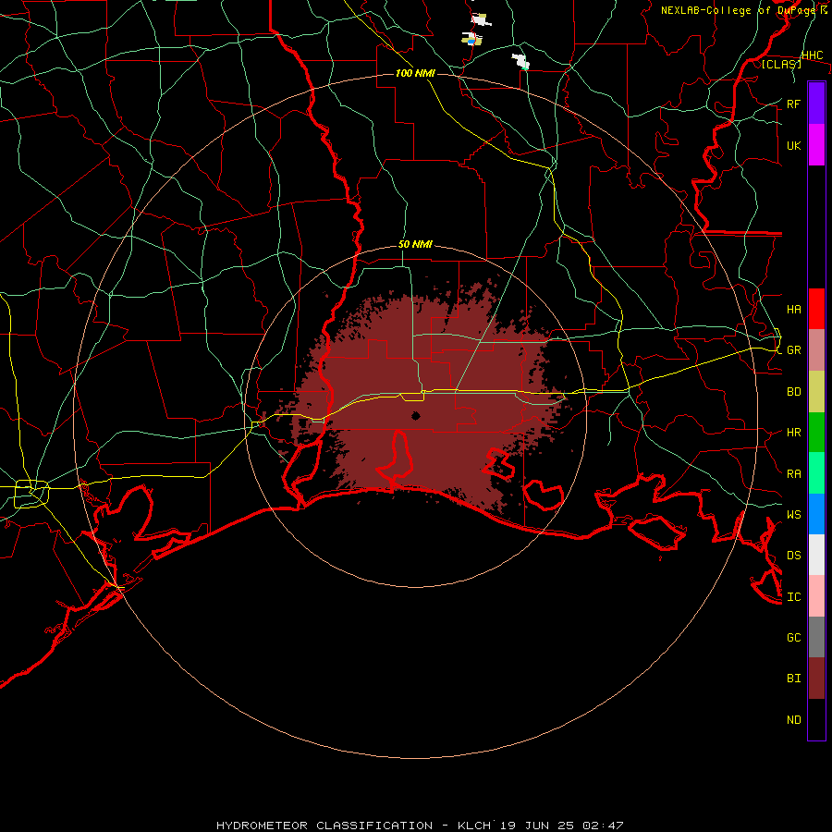Click the RF purple legend swatch
Viewport: 832px width, 832px height.
coord(816,104)
